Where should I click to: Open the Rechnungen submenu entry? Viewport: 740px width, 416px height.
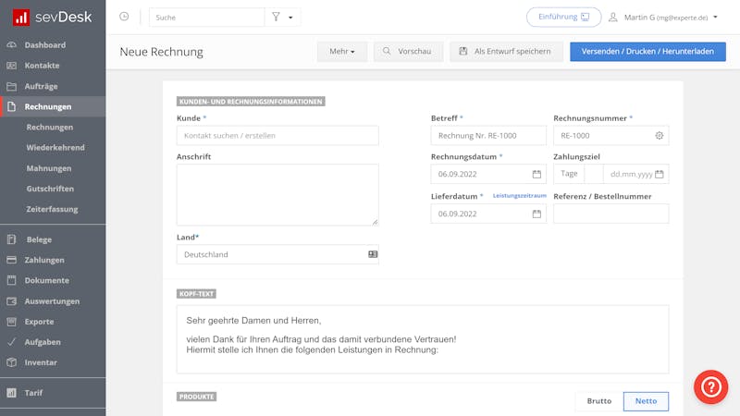point(50,127)
